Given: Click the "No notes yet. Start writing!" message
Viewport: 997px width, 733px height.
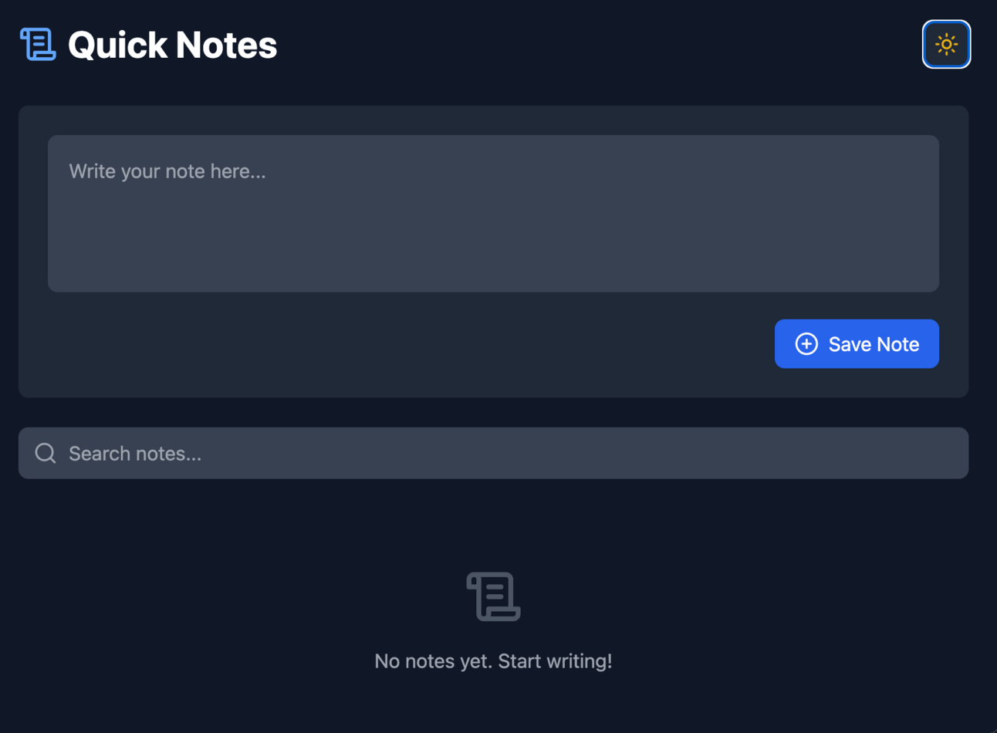Looking at the screenshot, I should pos(493,661).
